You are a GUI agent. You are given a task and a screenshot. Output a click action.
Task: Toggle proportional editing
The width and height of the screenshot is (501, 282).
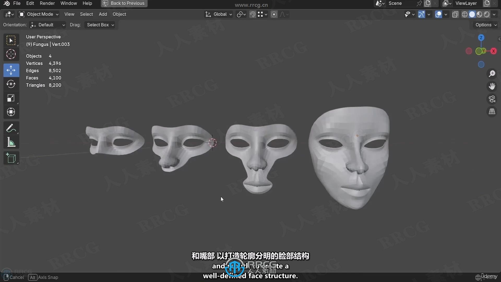(x=274, y=14)
